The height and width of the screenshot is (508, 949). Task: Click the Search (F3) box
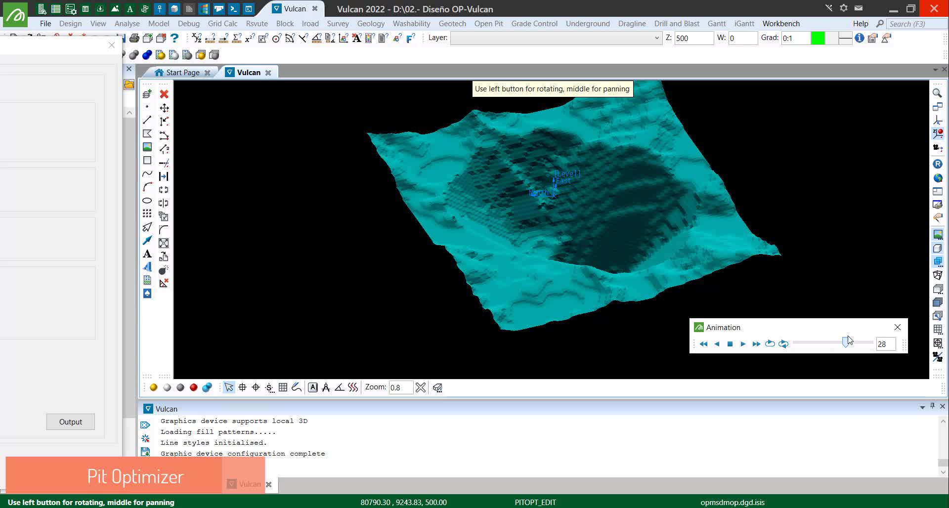[x=916, y=24]
